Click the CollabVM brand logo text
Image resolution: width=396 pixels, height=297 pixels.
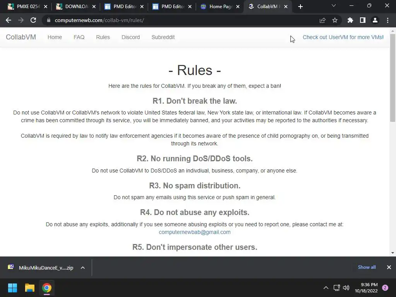[21, 37]
